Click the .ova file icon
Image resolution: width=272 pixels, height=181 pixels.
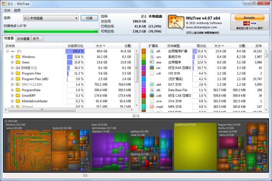pyautogui.click(x=152, y=101)
